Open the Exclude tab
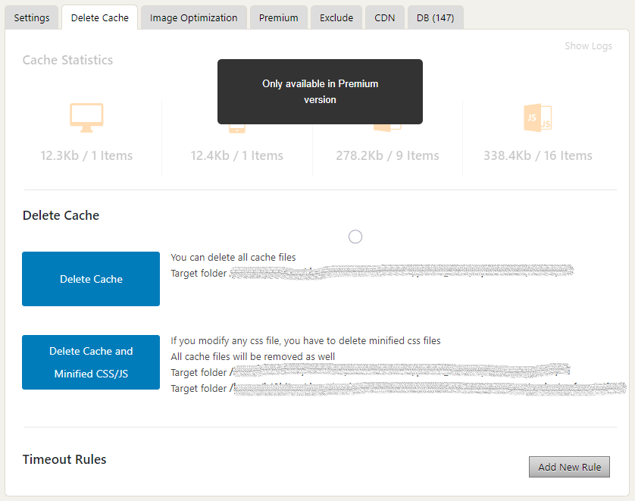 (336, 17)
